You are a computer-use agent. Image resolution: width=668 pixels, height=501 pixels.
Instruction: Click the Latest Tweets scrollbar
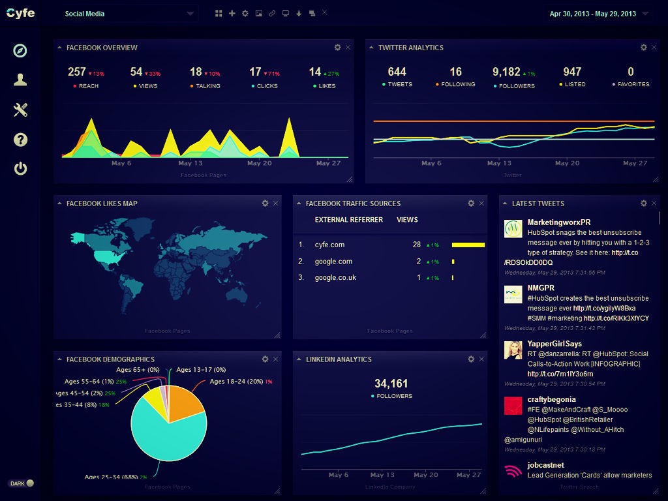(660, 218)
